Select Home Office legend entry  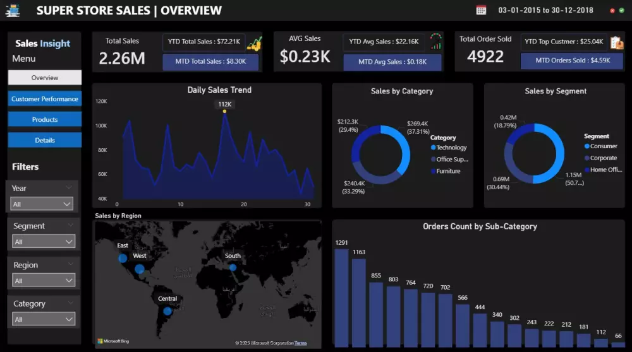(604, 170)
